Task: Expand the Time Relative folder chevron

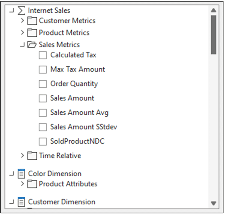Action: [22, 155]
